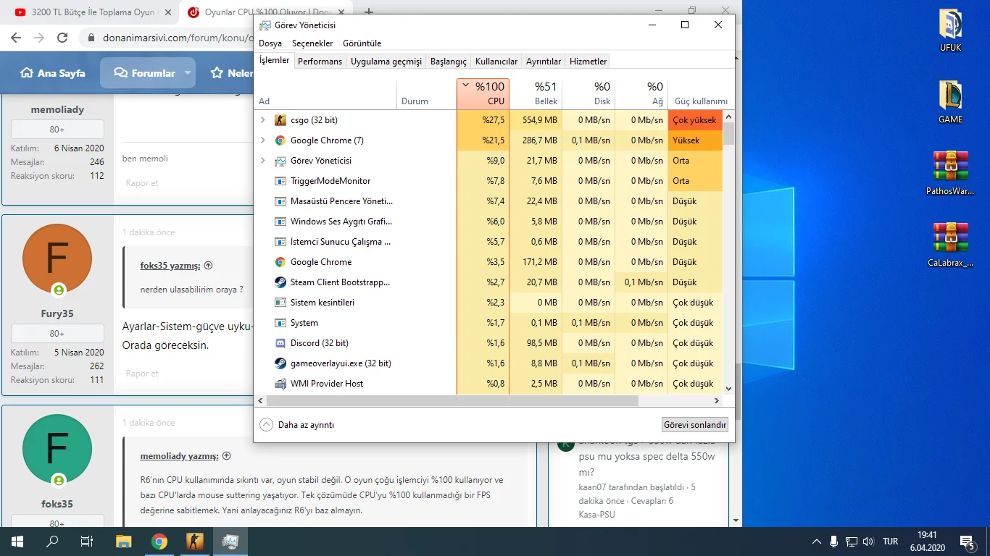Open the foks35 yazmış quote link

pos(170,266)
